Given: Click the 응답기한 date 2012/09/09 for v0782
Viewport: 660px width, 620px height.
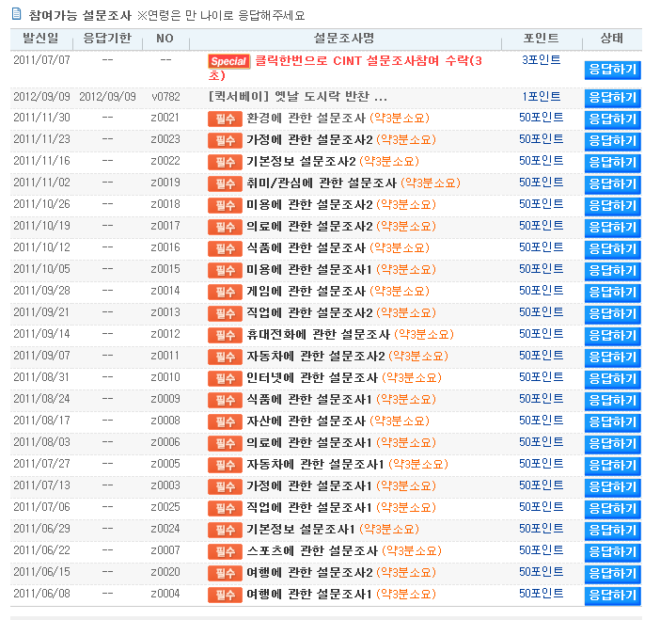Looking at the screenshot, I should click(107, 97).
